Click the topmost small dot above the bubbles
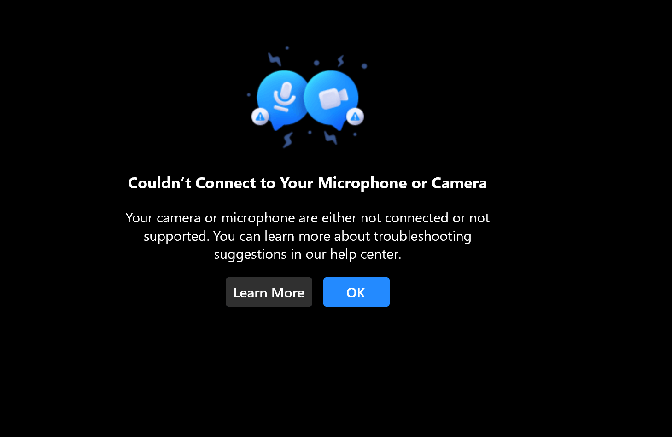This screenshot has height=437, width=672. 287,47
